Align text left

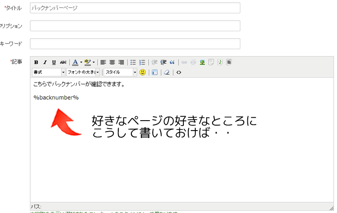[x=103, y=63]
